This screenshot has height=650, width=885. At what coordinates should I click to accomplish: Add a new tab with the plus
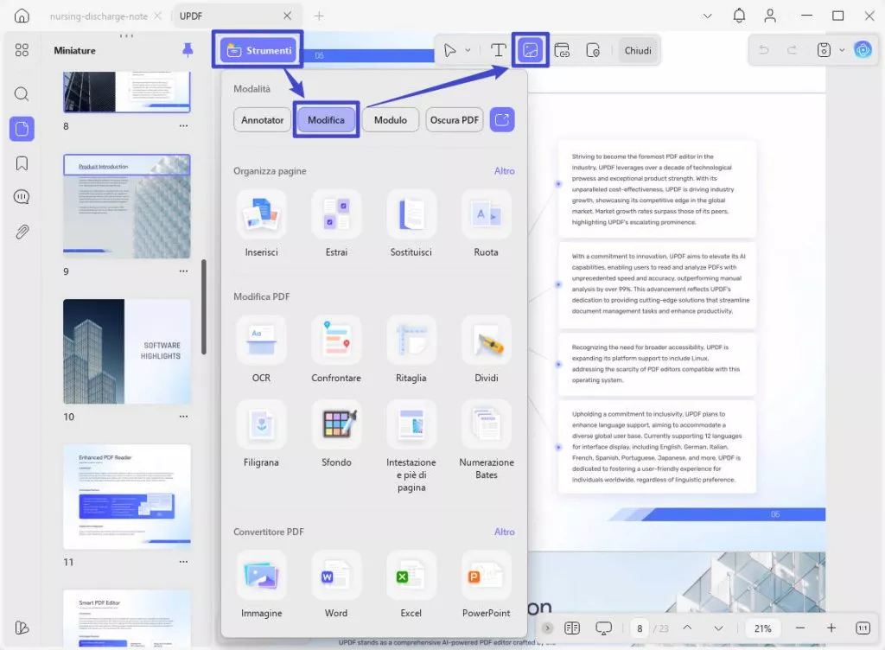pos(319,16)
